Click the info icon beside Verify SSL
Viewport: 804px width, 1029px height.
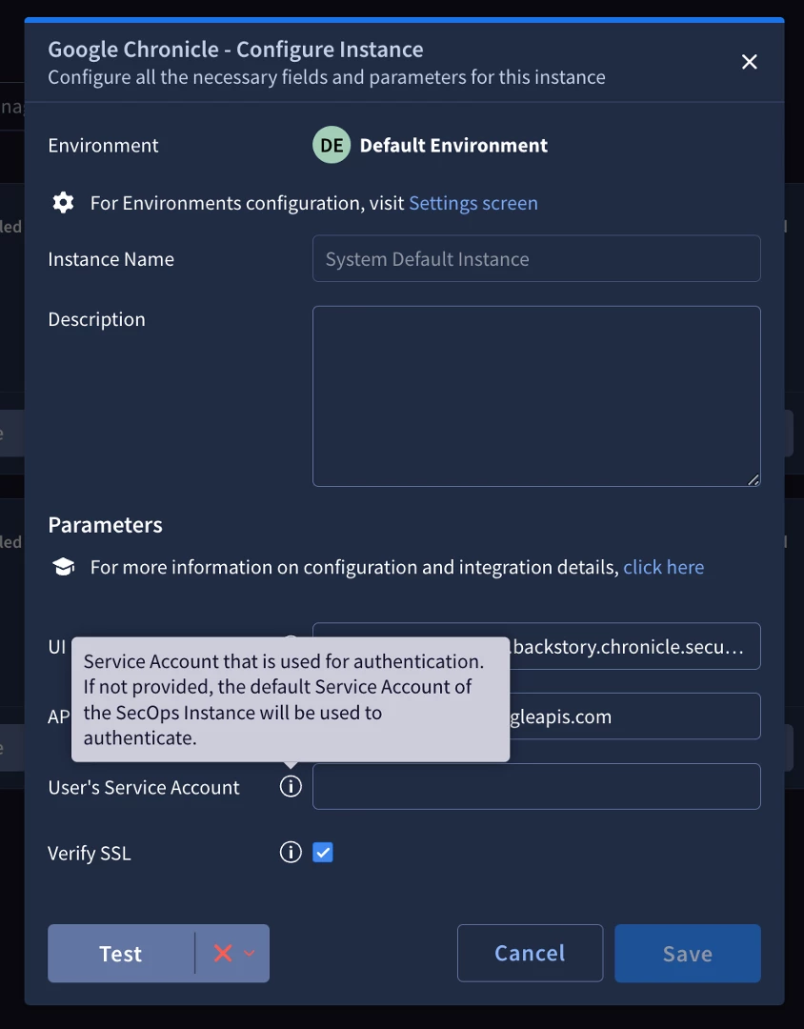tap(291, 853)
